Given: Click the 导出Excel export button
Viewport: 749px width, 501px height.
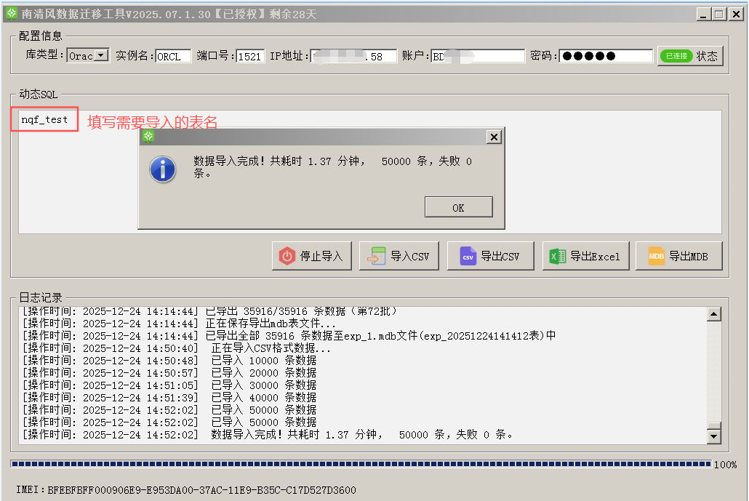Looking at the screenshot, I should tap(585, 256).
